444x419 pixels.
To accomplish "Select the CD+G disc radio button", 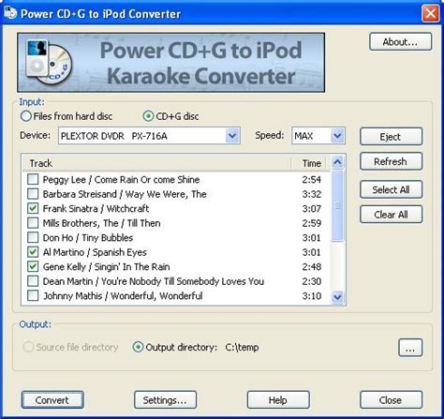I will 148,116.
